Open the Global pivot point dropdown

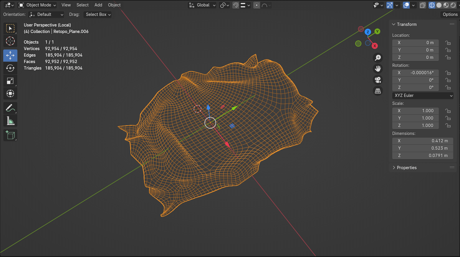[x=202, y=5]
